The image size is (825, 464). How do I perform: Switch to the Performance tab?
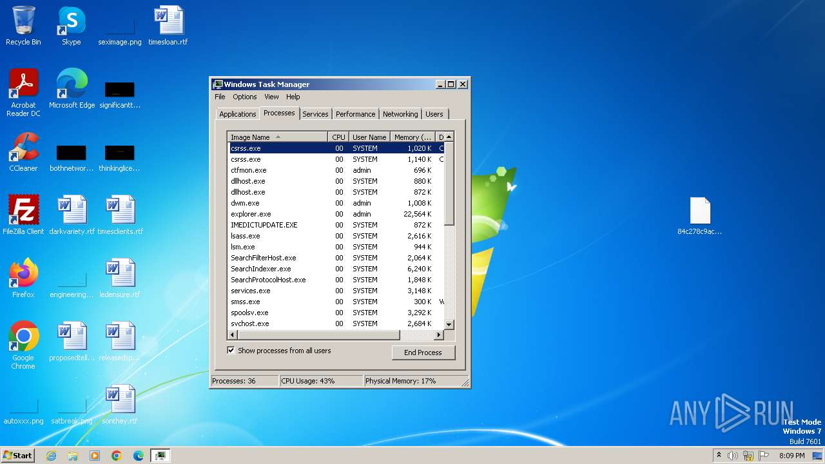(355, 114)
